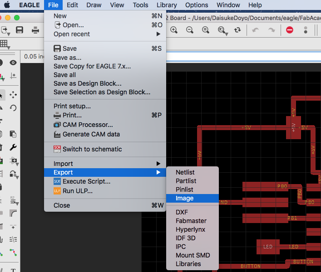Select the Show eye tool
Image resolution: width=321 pixels, height=272 pixels.
click(x=13, y=63)
